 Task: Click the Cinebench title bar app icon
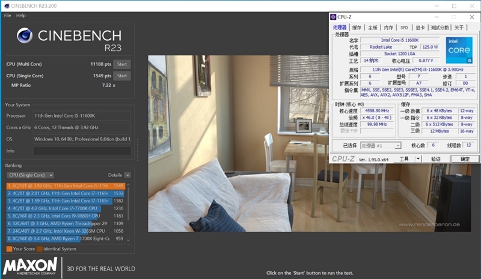pos(7,6)
